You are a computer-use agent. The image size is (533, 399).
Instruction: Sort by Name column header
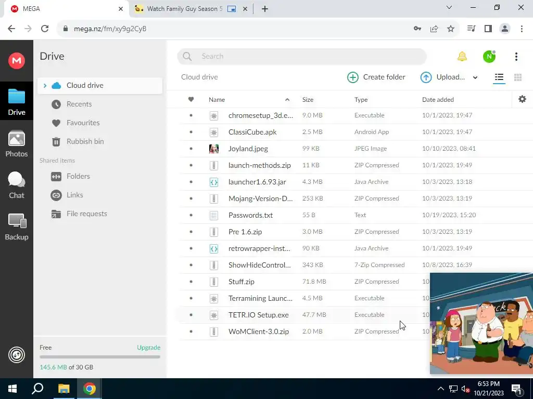(217, 99)
